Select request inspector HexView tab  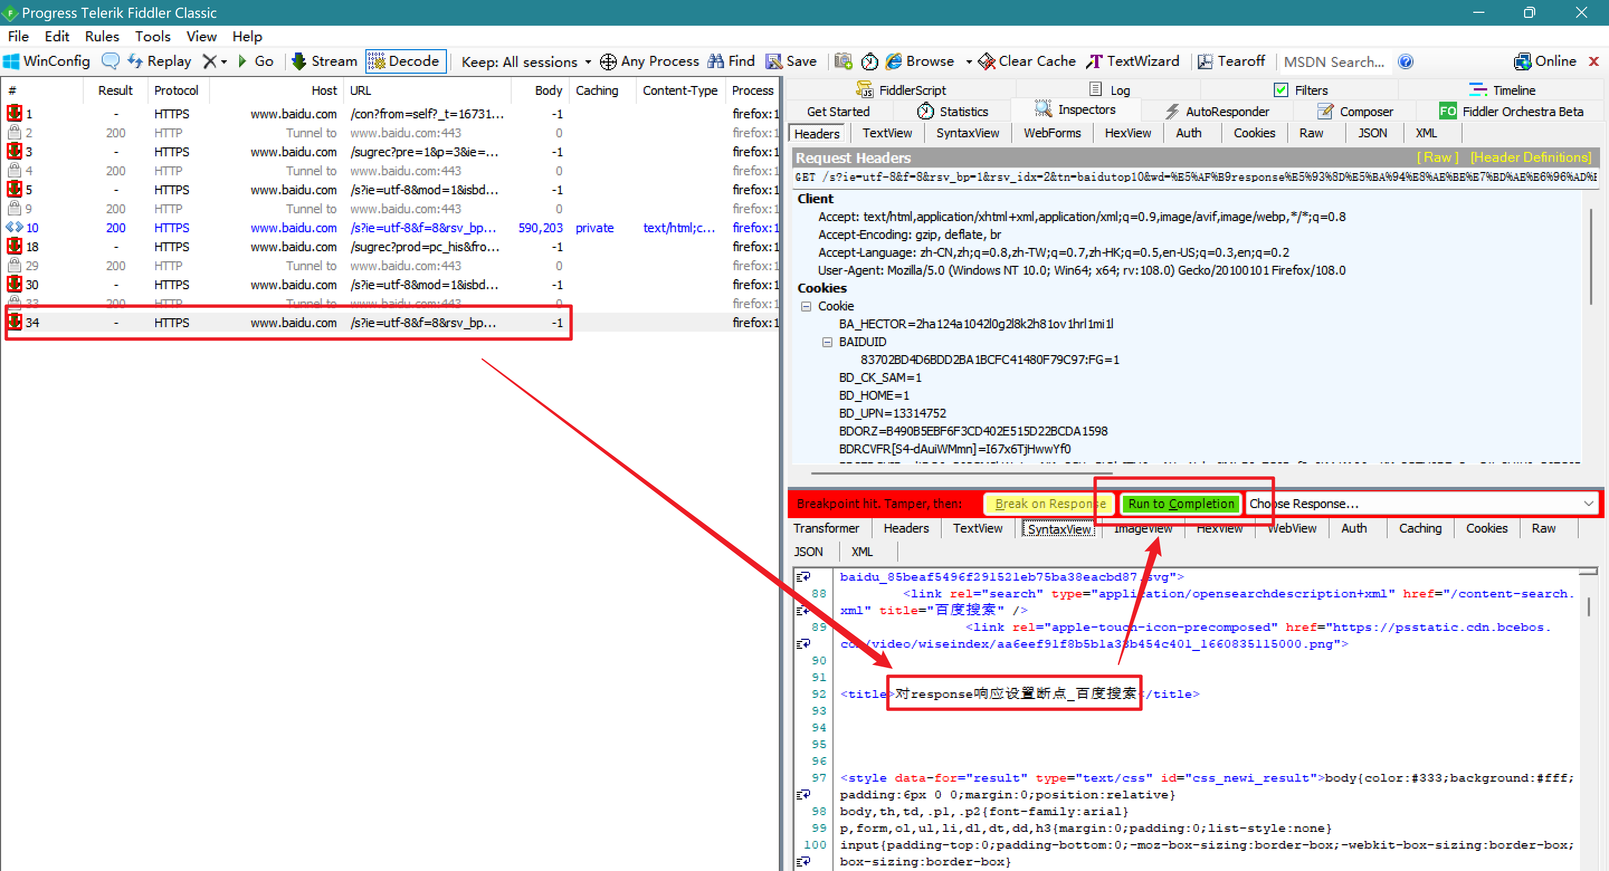(x=1127, y=133)
